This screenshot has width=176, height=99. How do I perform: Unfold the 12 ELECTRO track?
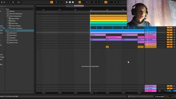[146, 42]
